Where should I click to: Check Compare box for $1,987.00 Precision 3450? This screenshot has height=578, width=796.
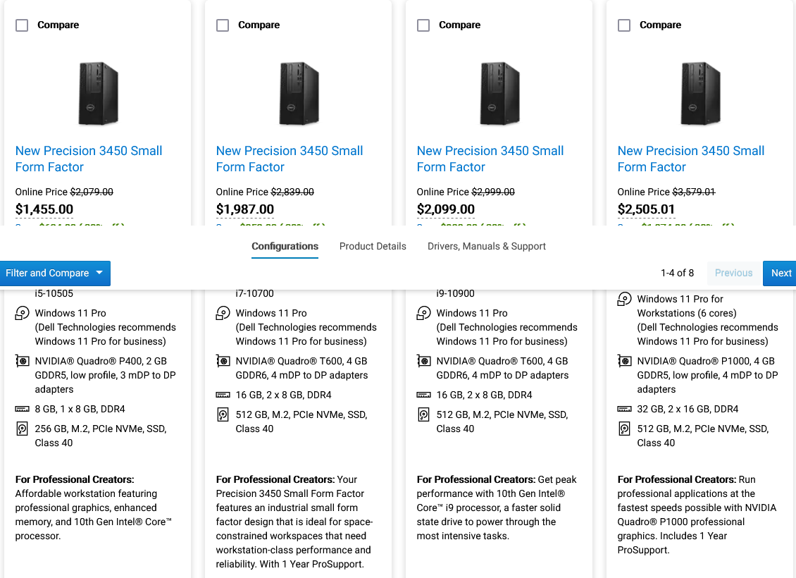(x=223, y=25)
